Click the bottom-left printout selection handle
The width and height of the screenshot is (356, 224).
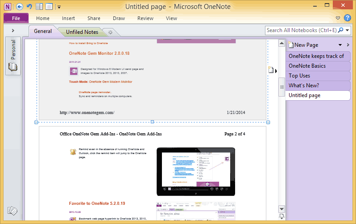pos(36,122)
